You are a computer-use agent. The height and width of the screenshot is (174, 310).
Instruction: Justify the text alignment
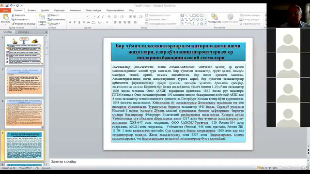(x=129, y=23)
